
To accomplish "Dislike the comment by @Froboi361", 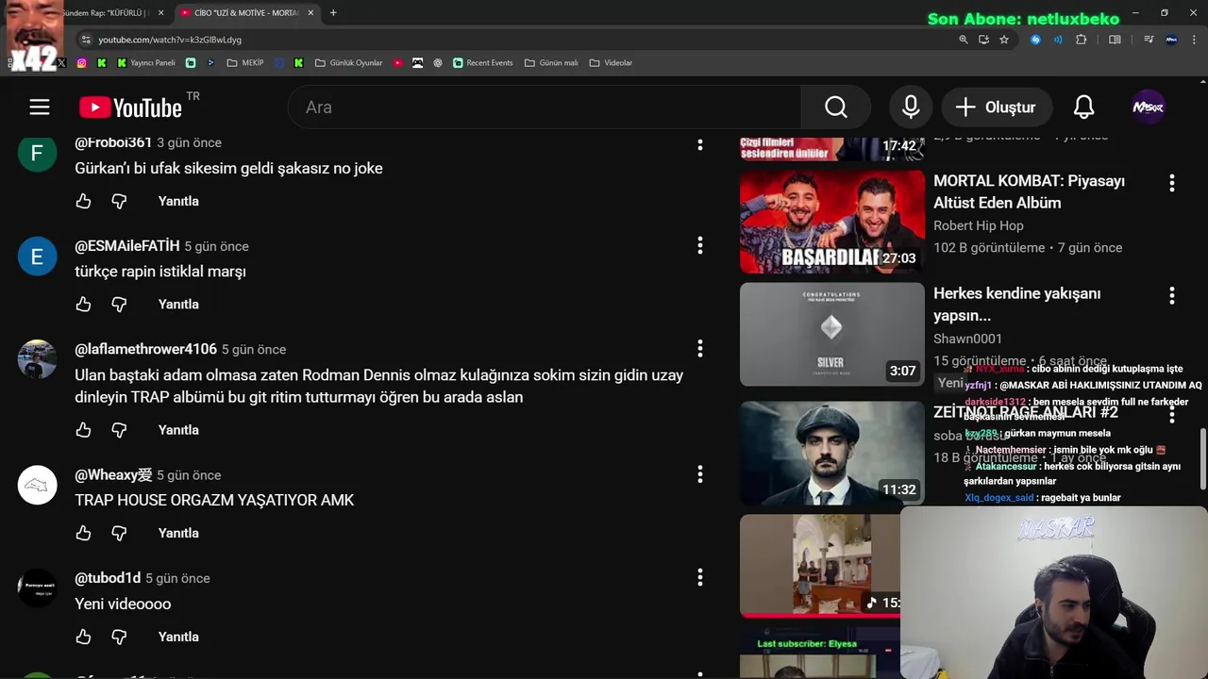I will (119, 201).
